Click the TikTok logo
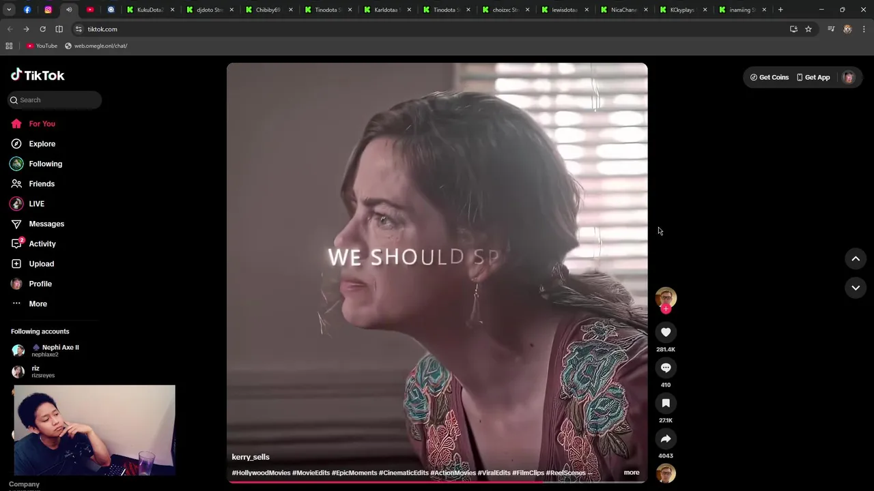 coord(38,75)
